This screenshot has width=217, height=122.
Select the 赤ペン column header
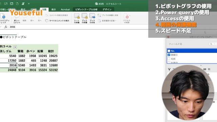pyautogui.click(x=31, y=51)
